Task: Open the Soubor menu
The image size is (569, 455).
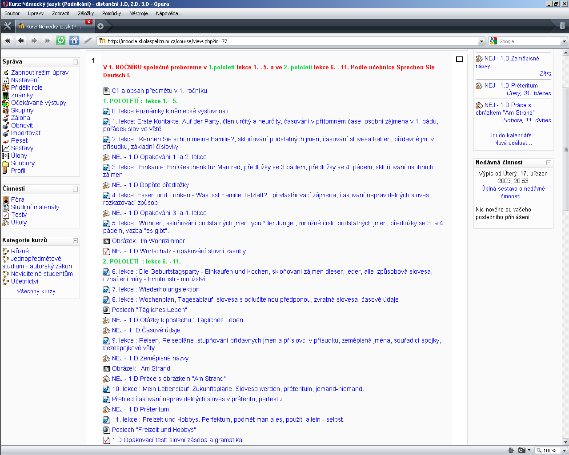Action: point(12,13)
